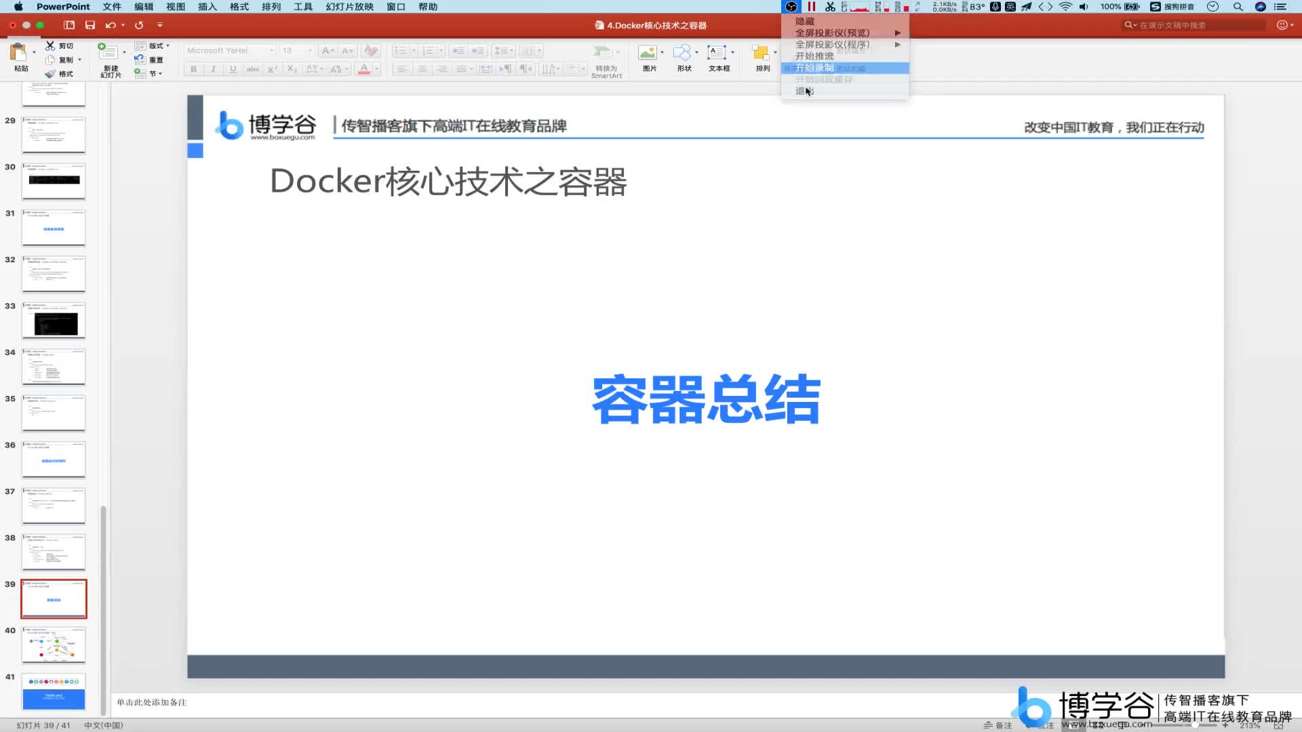
Task: Increase font size with the large A icon
Action: point(328,51)
